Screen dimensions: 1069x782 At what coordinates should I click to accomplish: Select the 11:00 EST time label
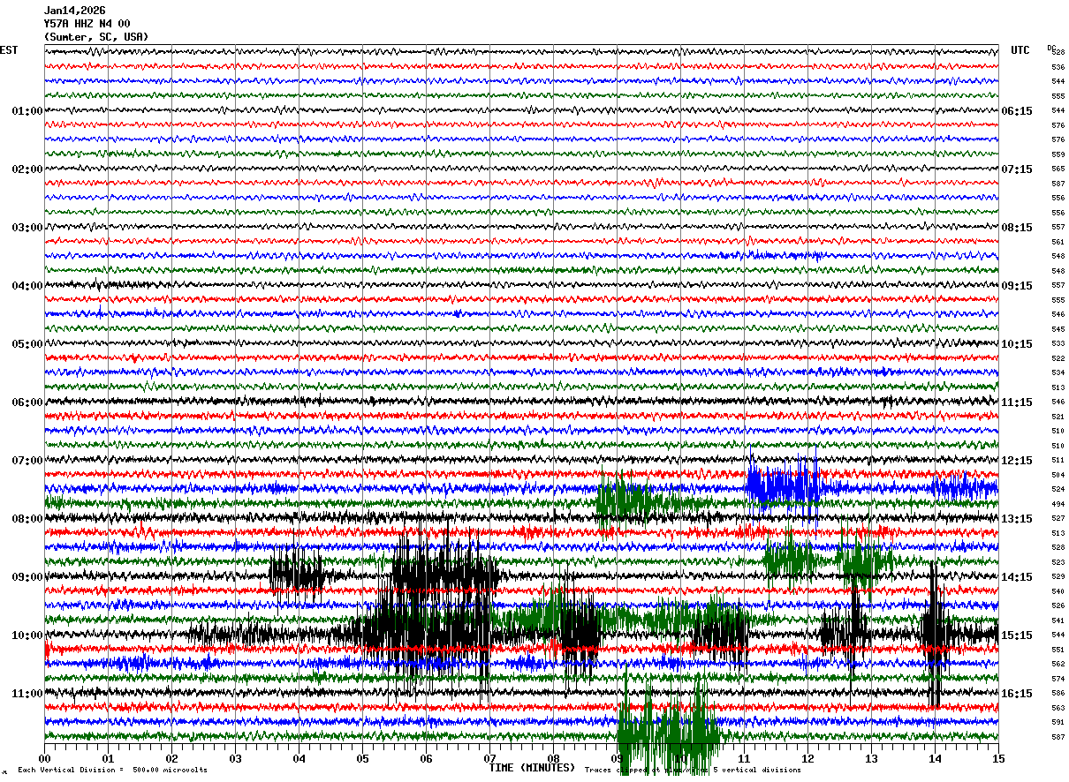click(x=27, y=694)
